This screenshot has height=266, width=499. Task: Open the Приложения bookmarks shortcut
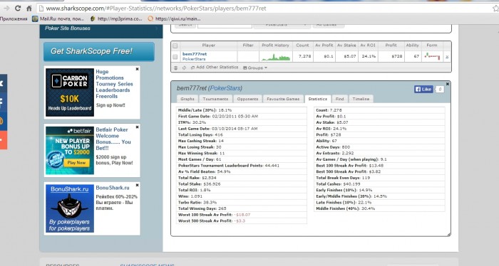[14, 18]
